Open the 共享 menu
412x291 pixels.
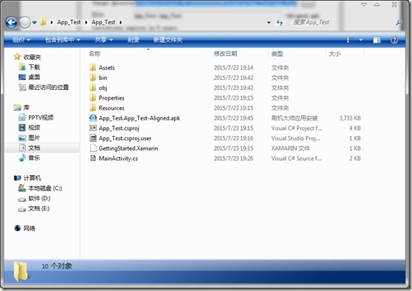point(104,40)
